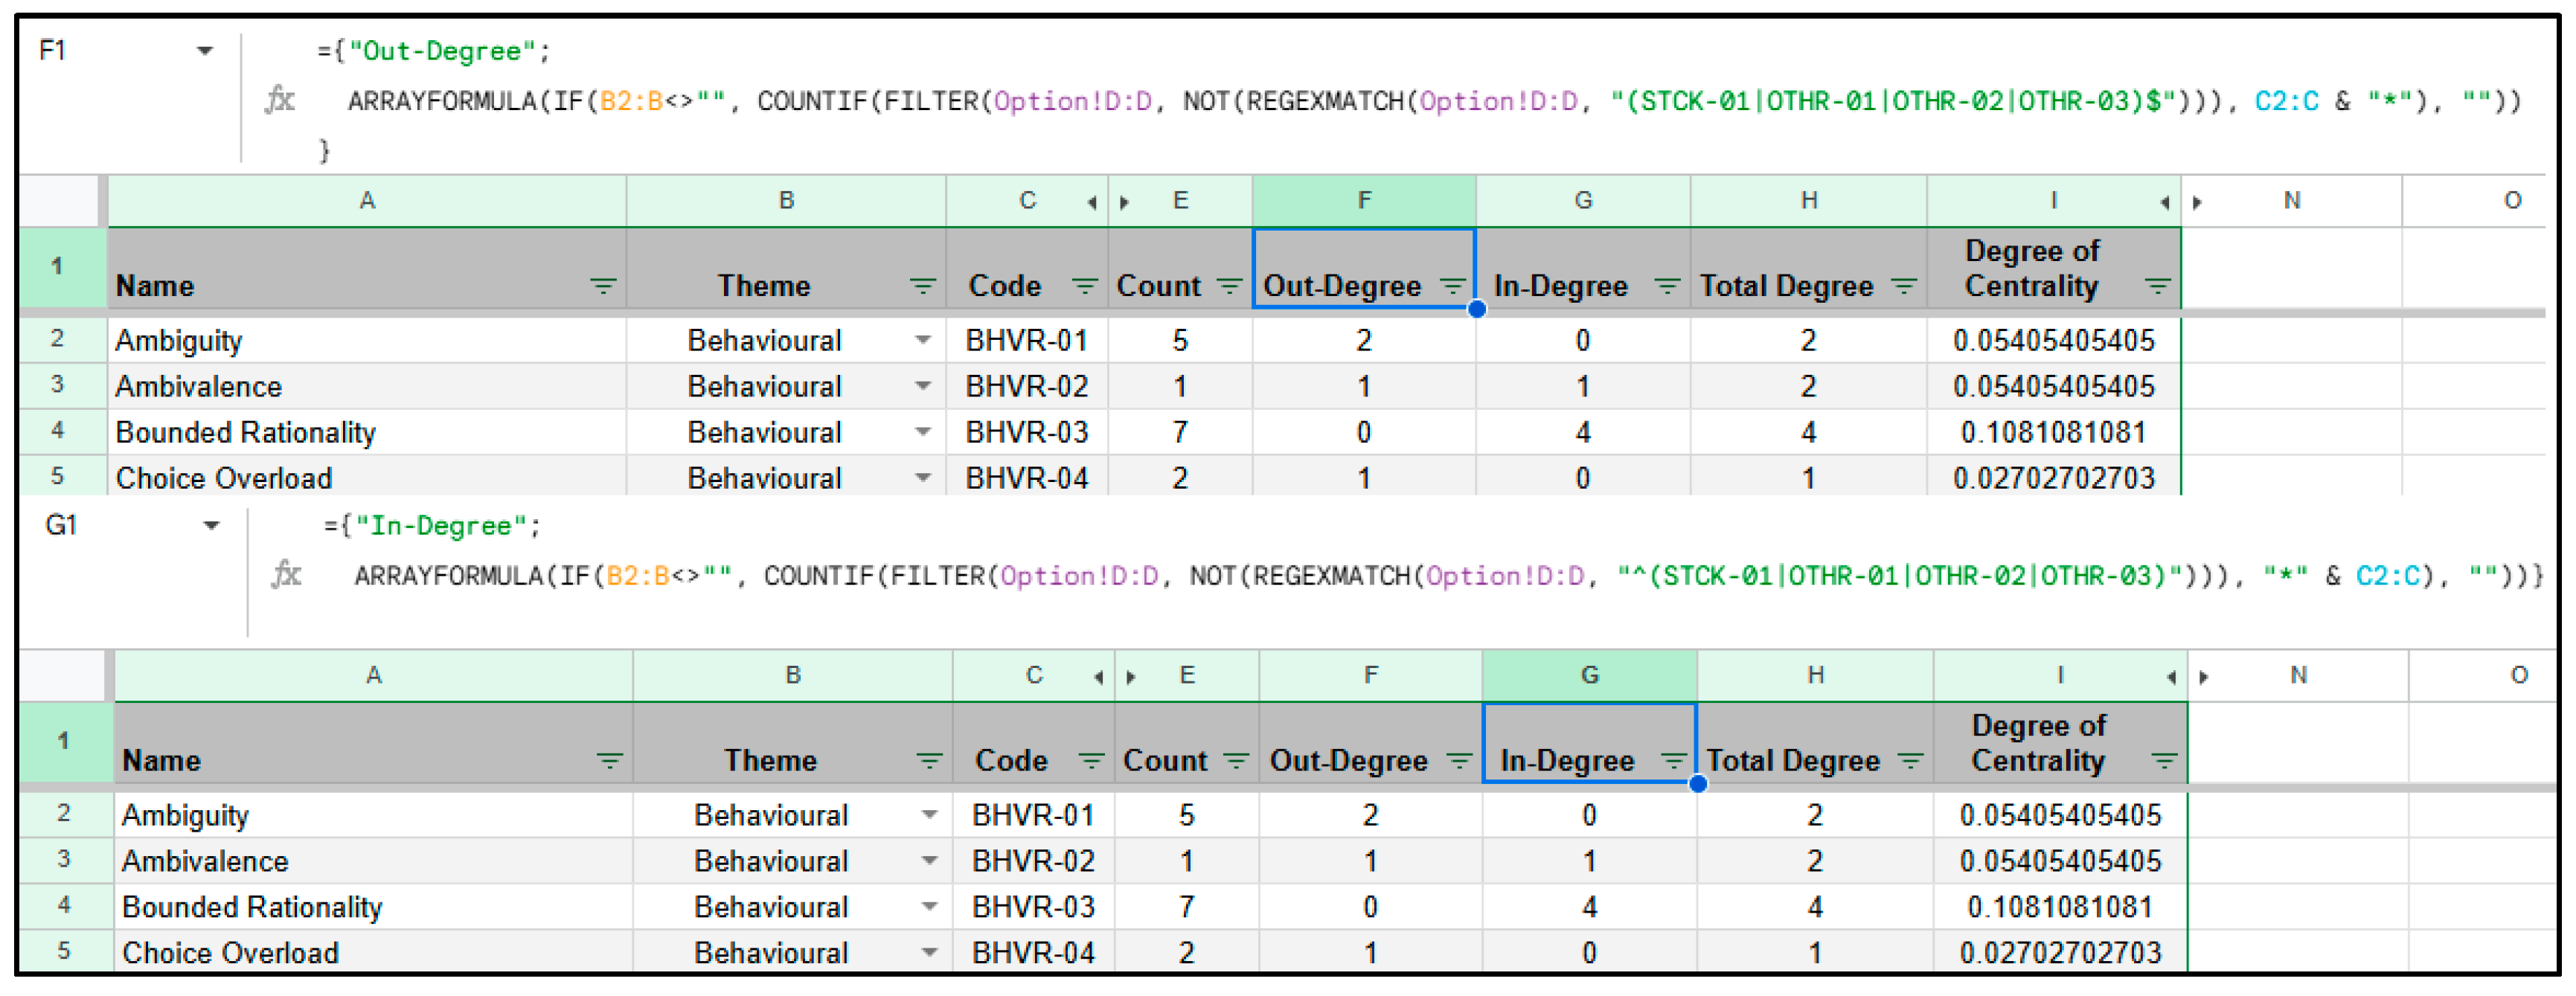
Task: Open Degree of Centrality filter in bottom table
Action: [2164, 762]
